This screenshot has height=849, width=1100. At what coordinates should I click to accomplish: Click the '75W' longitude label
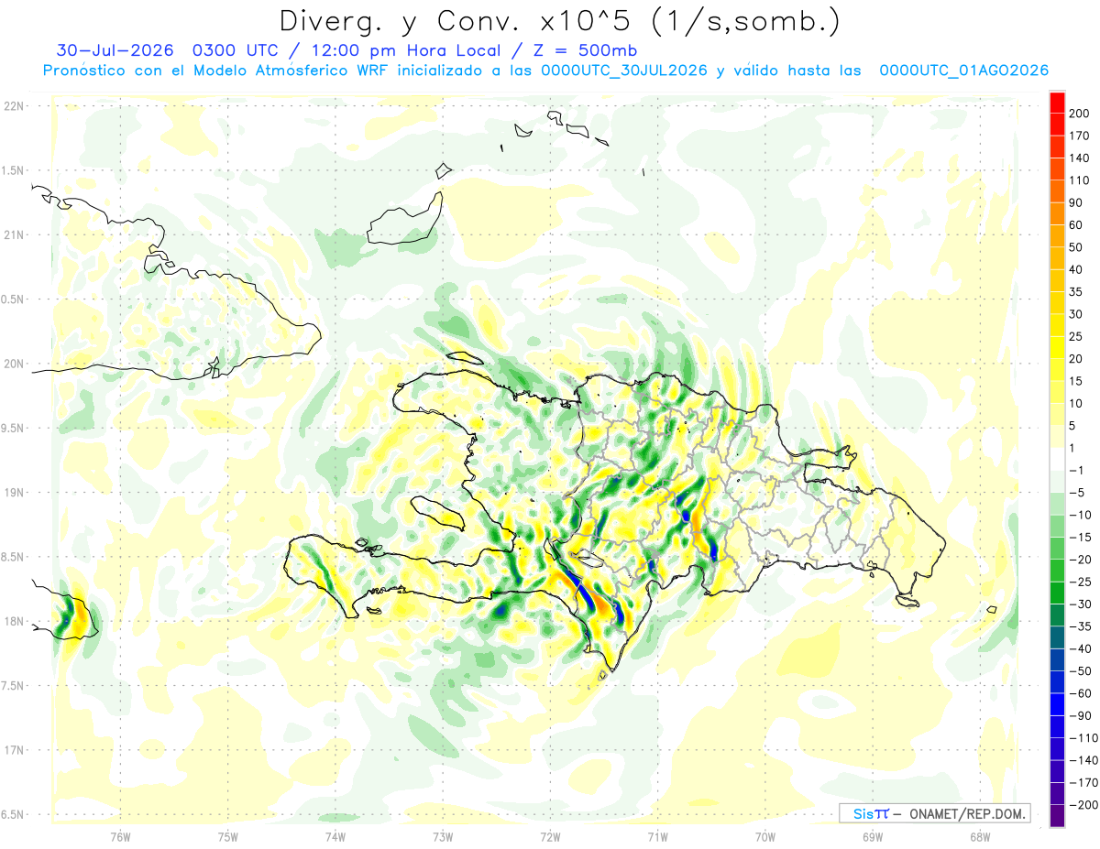[228, 837]
